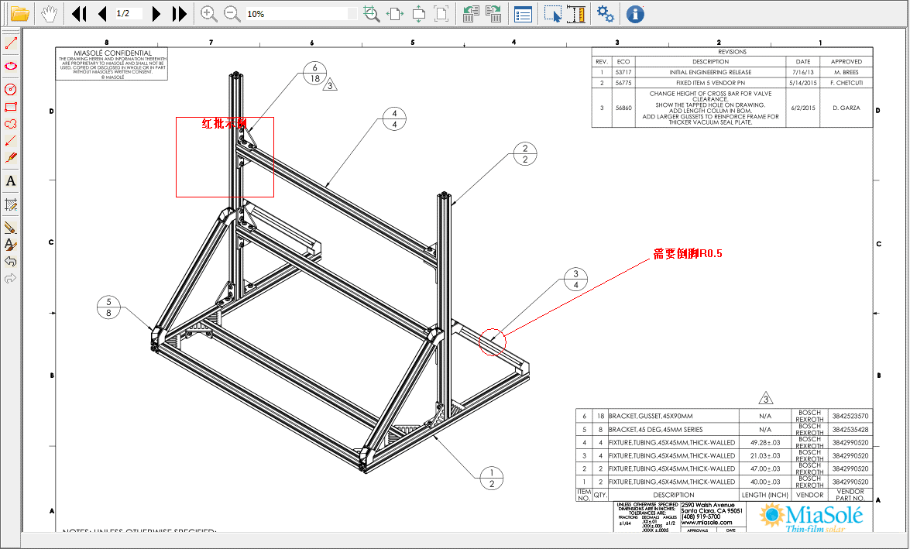Fit whole page in view
Image resolution: width=910 pixels, height=549 pixels.
pos(441,14)
